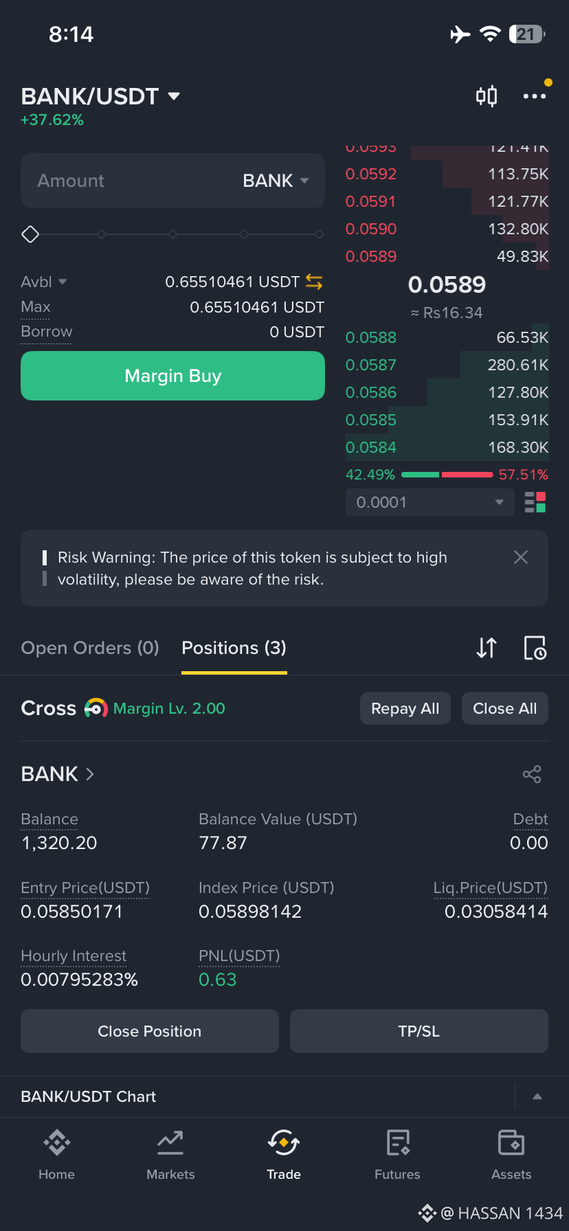Expand the BANK/USDT Chart panel
Image resolution: width=569 pixels, height=1231 pixels.
click(x=537, y=1096)
